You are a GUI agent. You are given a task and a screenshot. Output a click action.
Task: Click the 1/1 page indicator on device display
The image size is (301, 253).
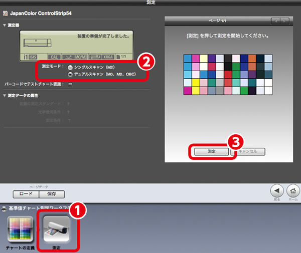pos(121,57)
